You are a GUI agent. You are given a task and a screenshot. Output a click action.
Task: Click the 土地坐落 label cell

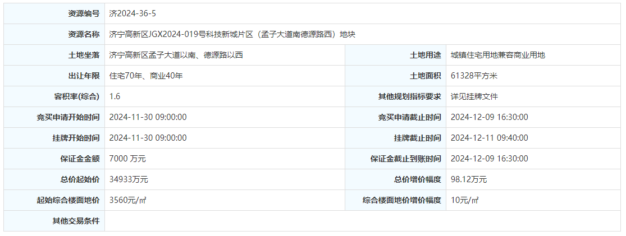54,55
